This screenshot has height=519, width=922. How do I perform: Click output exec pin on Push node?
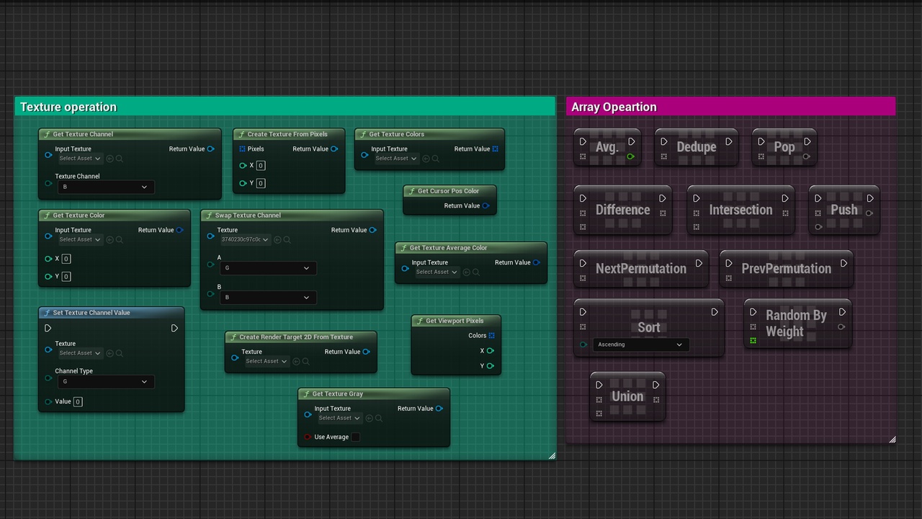coord(870,198)
